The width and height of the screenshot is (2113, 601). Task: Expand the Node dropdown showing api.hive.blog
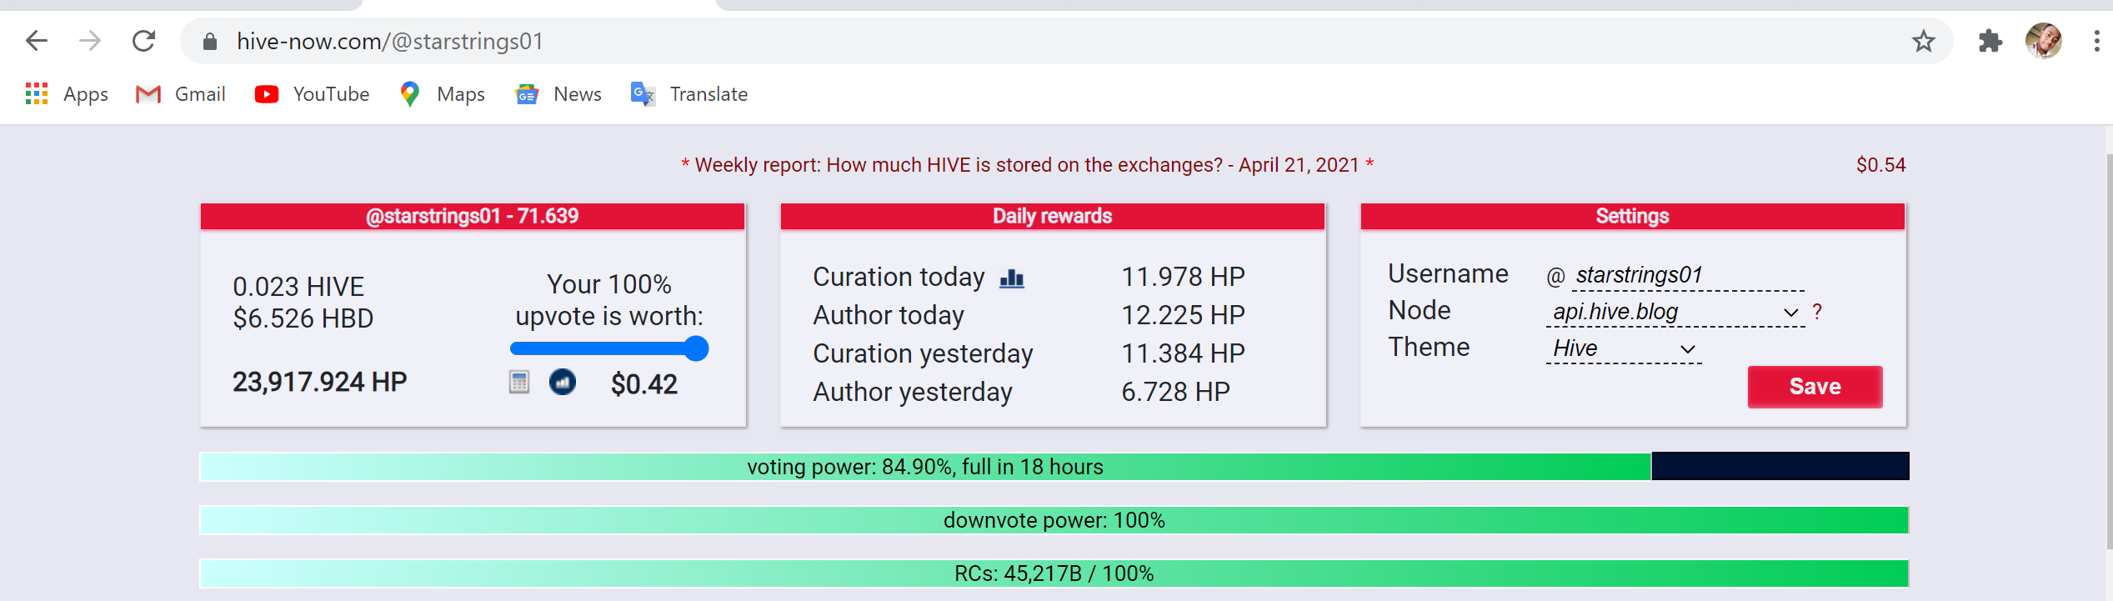(1675, 312)
